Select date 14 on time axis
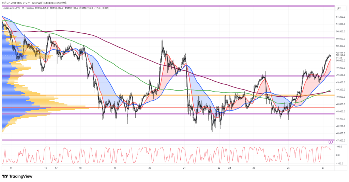 [11, 168]
